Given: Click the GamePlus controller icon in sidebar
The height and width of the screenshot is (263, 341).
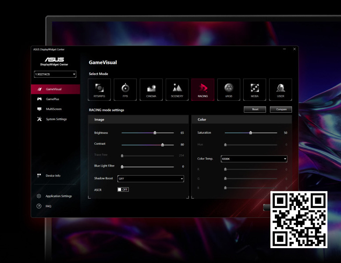Looking at the screenshot, I should click(39, 99).
